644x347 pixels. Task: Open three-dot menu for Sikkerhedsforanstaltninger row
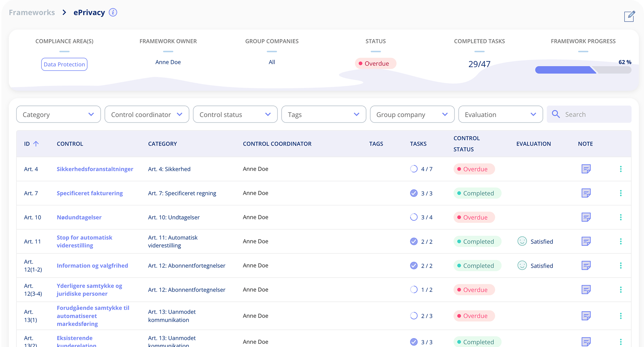(x=621, y=169)
